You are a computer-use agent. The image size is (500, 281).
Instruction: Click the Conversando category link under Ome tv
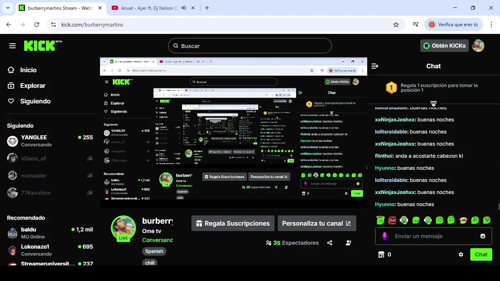click(x=157, y=240)
